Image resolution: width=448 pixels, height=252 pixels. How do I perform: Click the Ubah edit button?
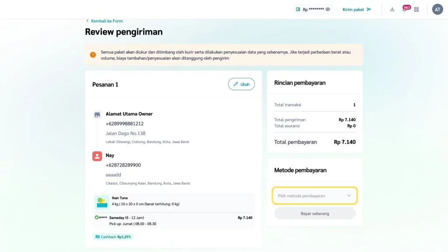tap(241, 84)
